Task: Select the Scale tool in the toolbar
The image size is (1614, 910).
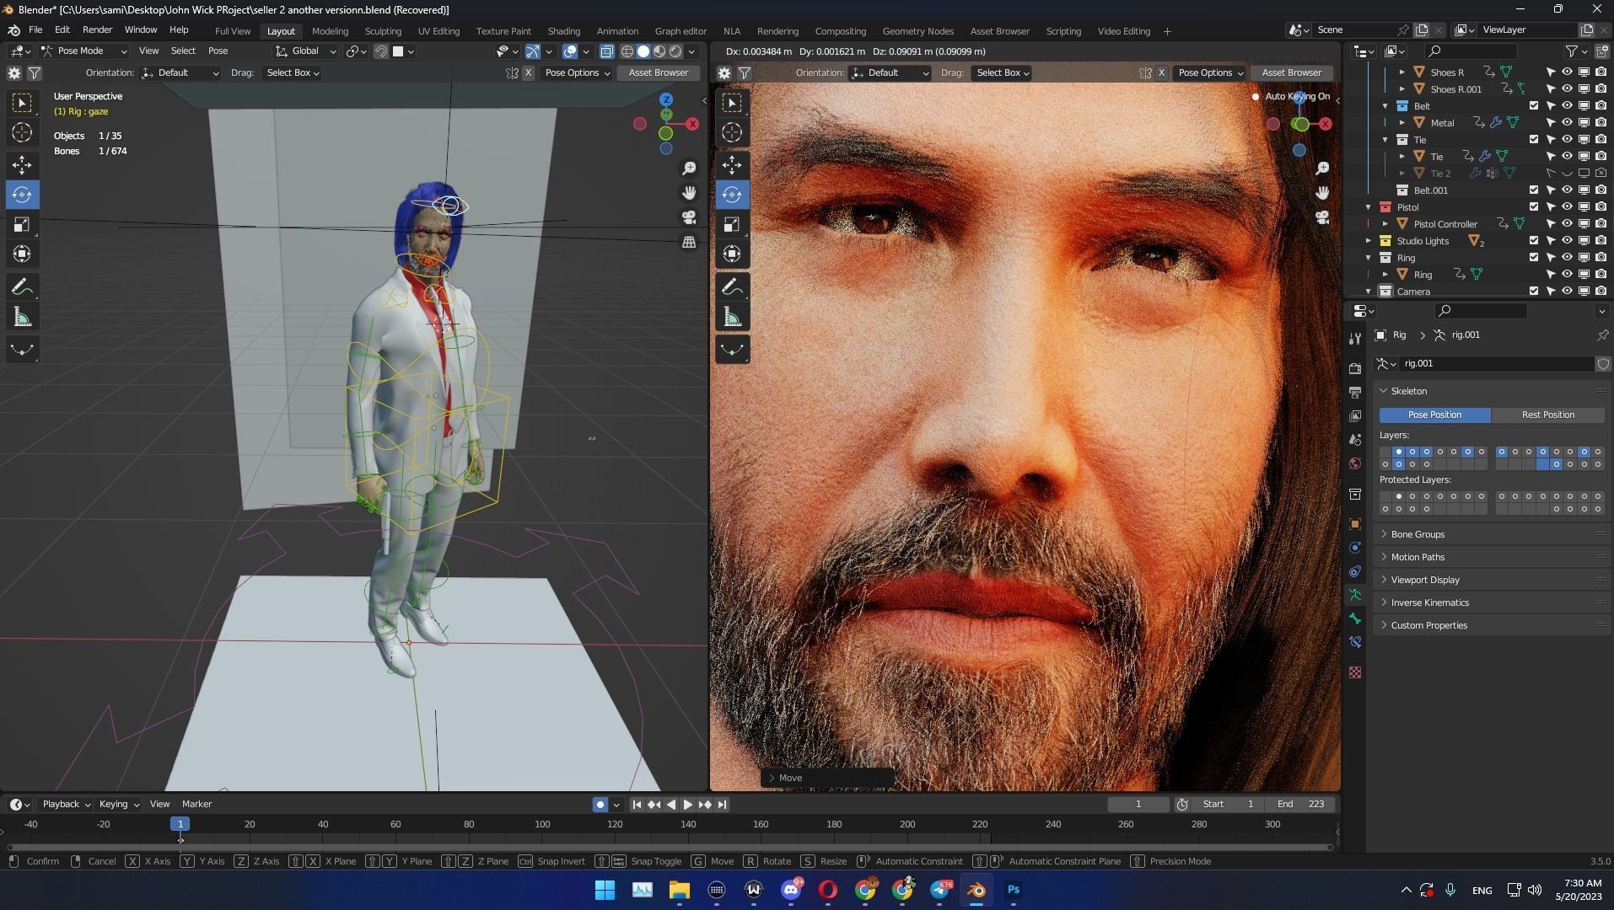Action: coord(22,224)
